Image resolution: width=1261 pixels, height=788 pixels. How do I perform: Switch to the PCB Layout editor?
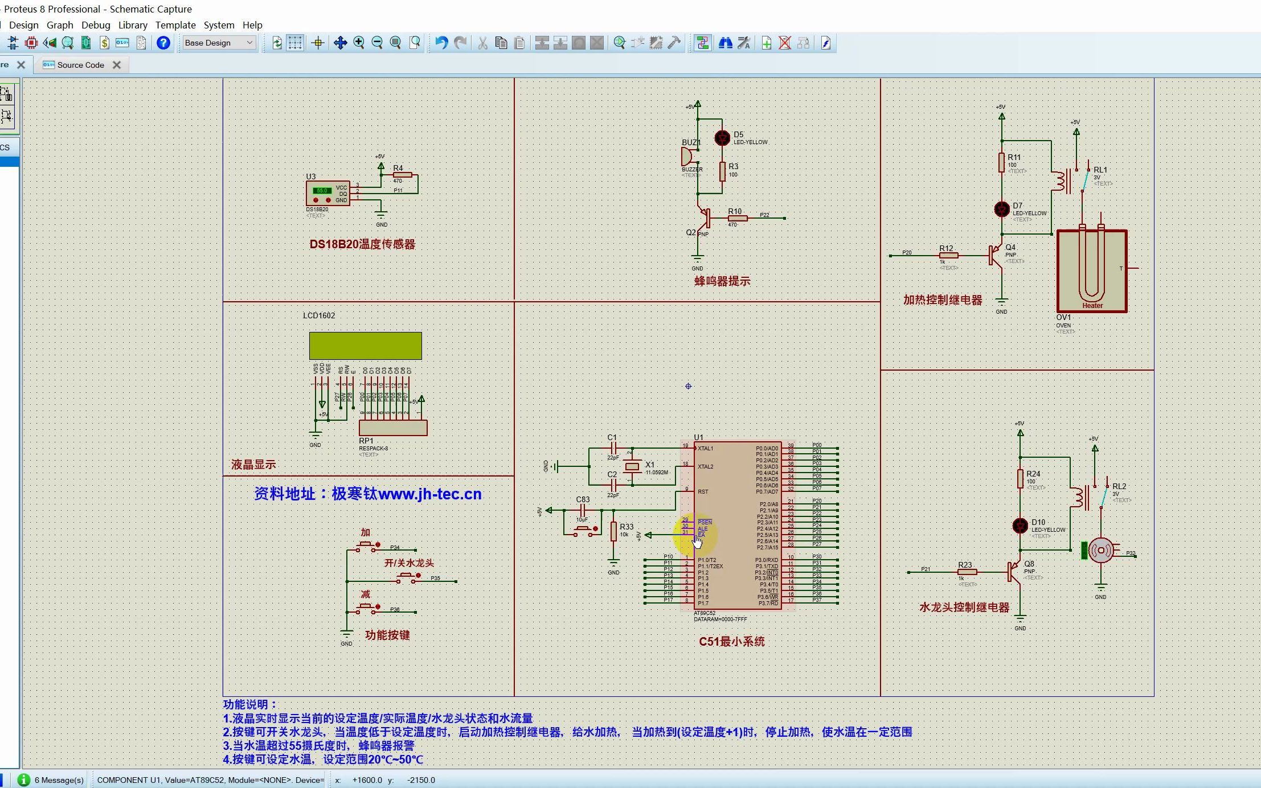click(31, 43)
